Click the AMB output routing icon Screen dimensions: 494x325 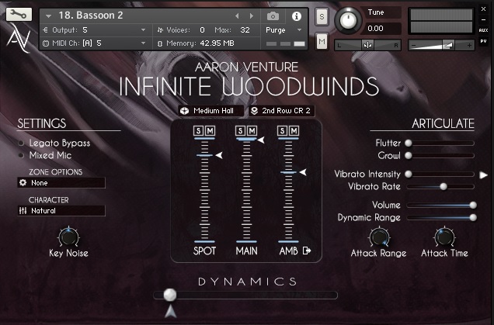click(307, 251)
